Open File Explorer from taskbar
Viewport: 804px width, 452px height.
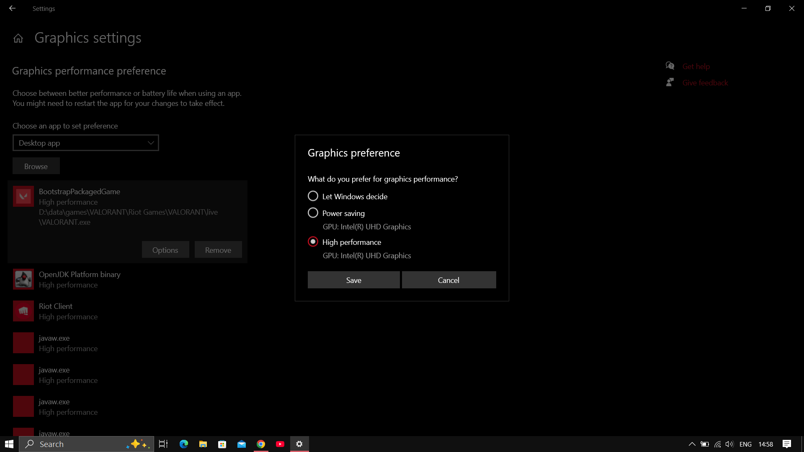click(203, 444)
